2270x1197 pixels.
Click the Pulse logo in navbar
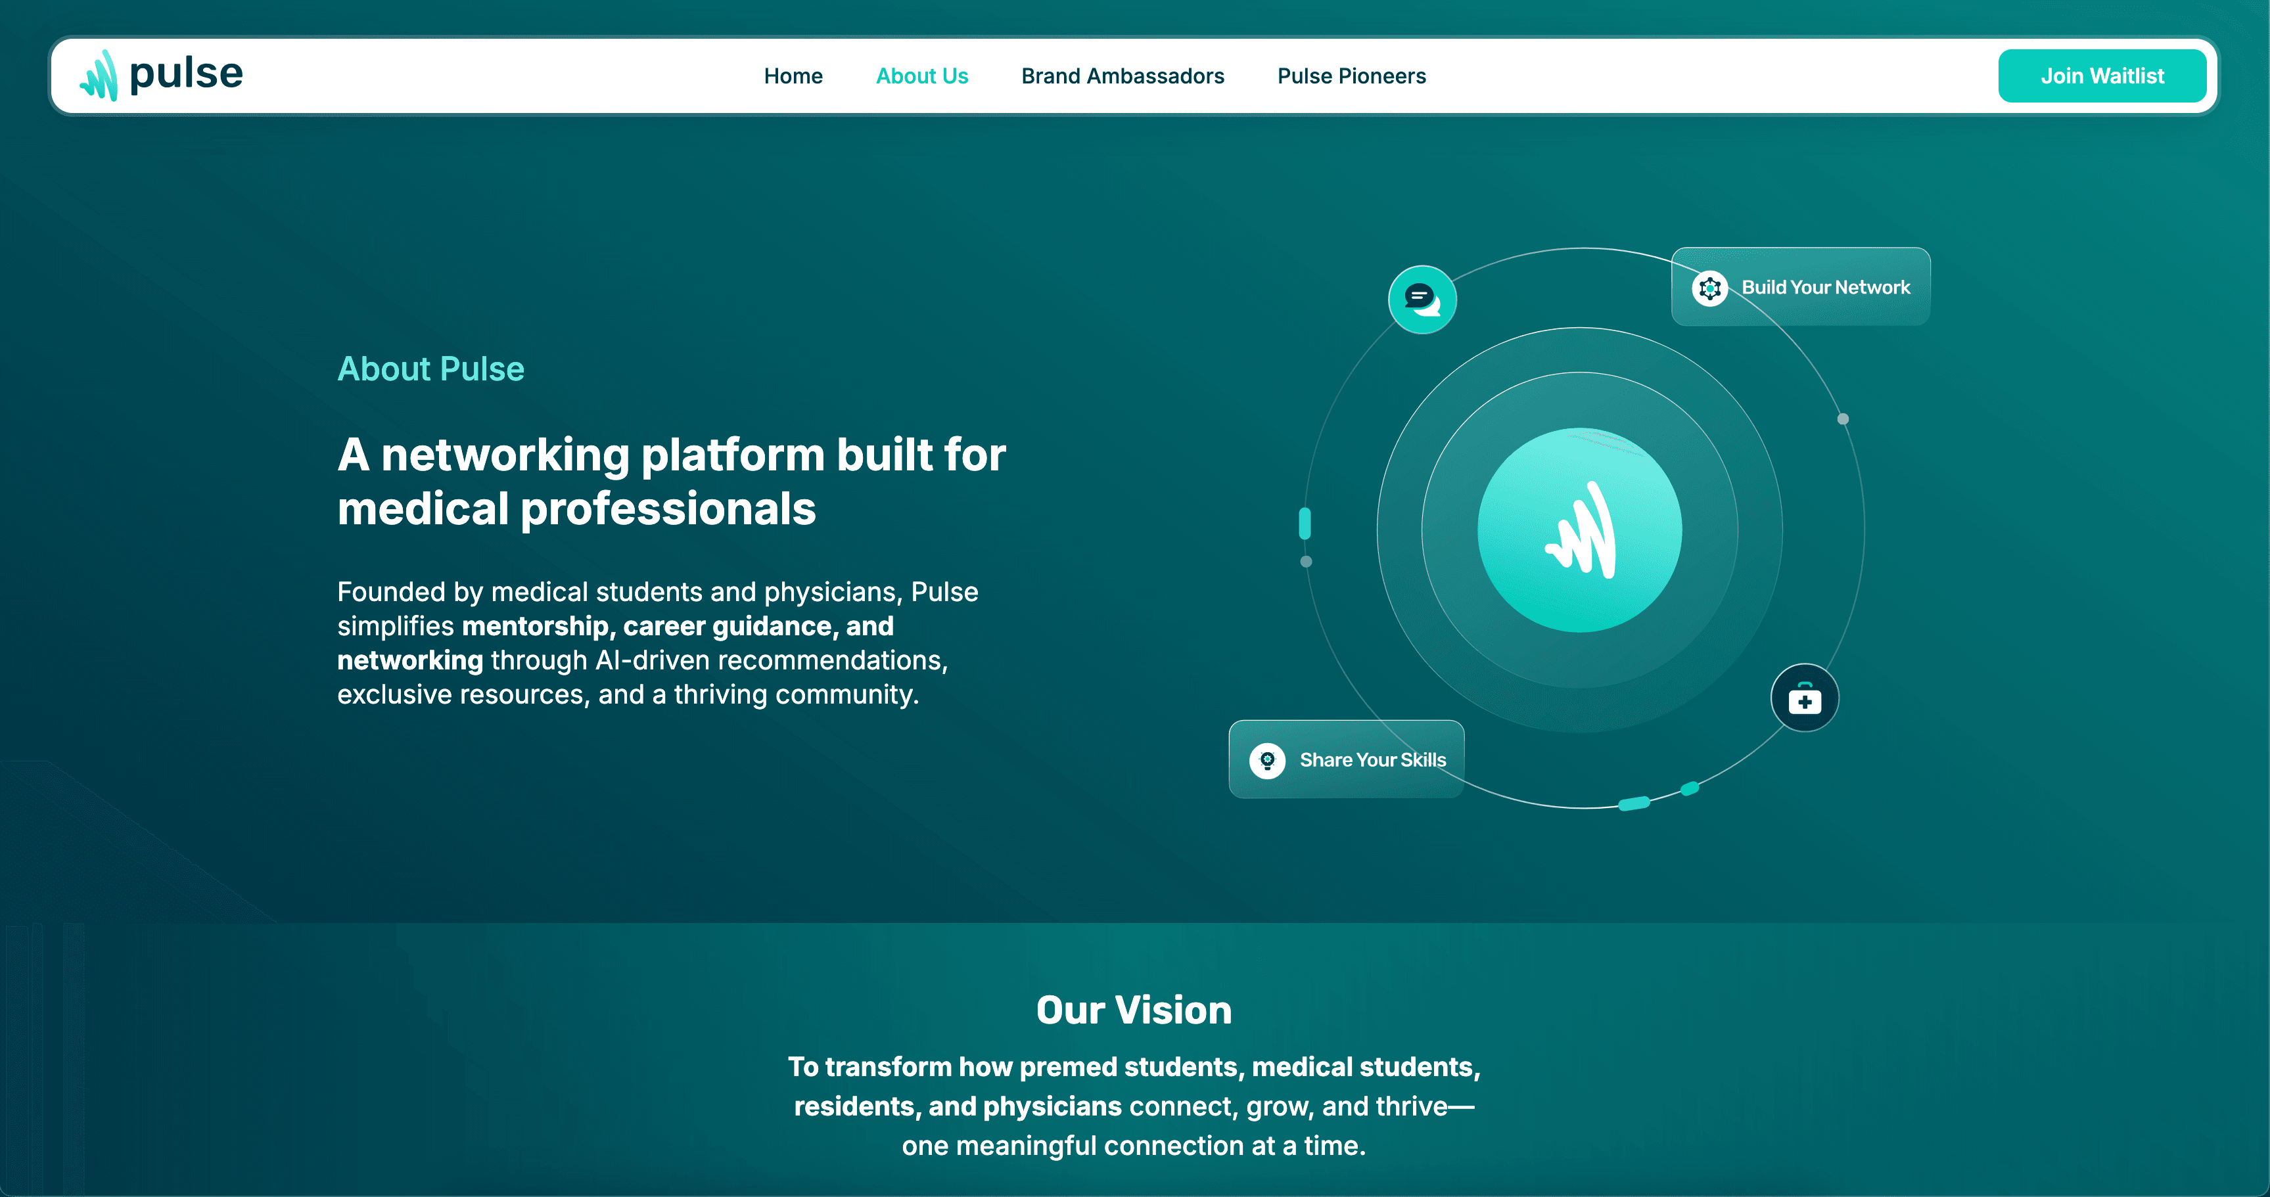161,75
